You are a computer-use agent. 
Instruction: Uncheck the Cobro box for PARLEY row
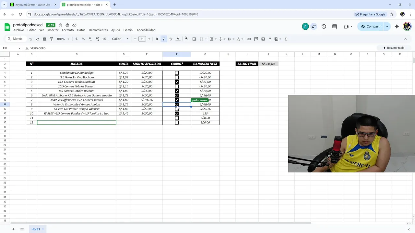177,114
